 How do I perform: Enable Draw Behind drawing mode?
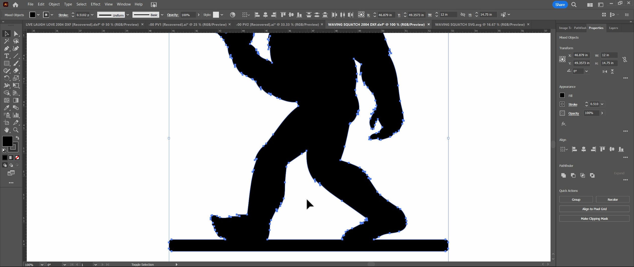tap(11, 165)
